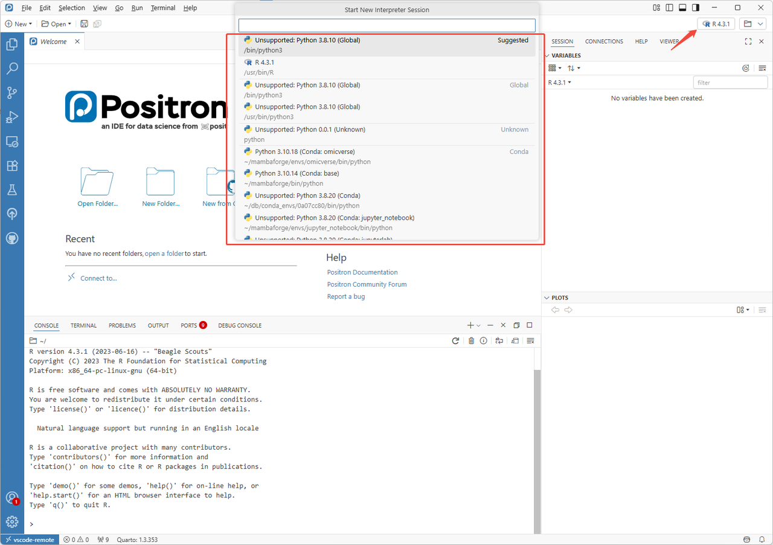Open the Source Control view in the sidebar

pos(12,92)
